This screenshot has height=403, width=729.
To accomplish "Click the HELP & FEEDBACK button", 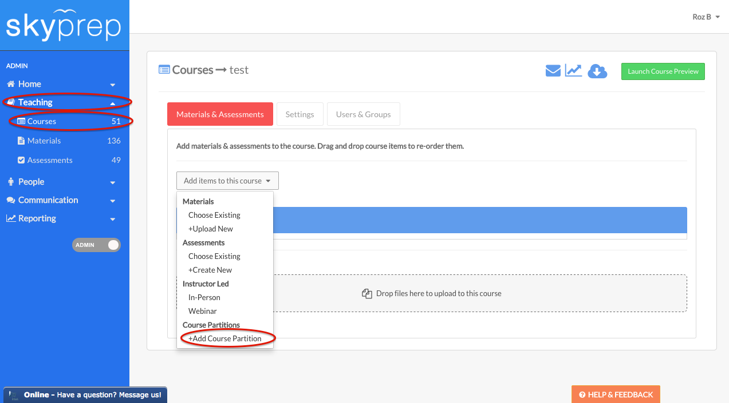I will (616, 394).
